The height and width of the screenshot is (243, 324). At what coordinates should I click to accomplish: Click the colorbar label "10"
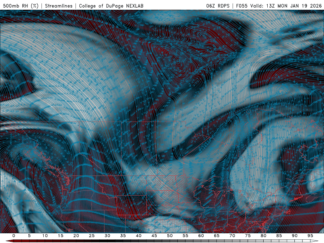click(x=45, y=236)
